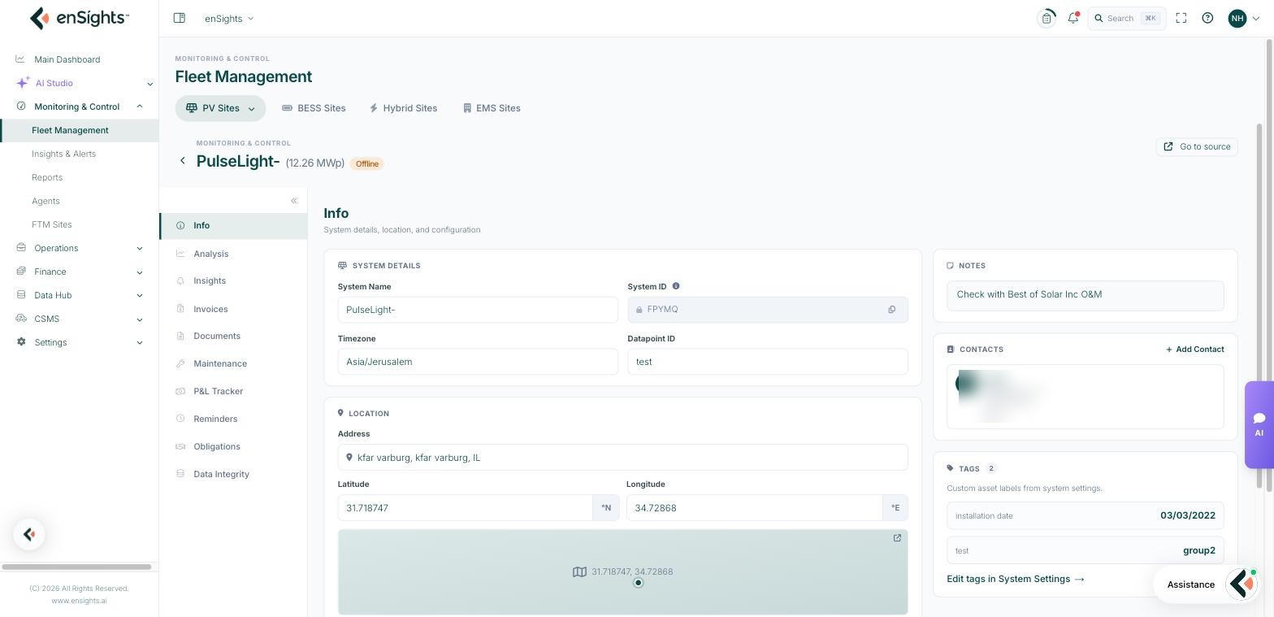Open the Analysis section
The height and width of the screenshot is (617, 1274).
pos(233,254)
